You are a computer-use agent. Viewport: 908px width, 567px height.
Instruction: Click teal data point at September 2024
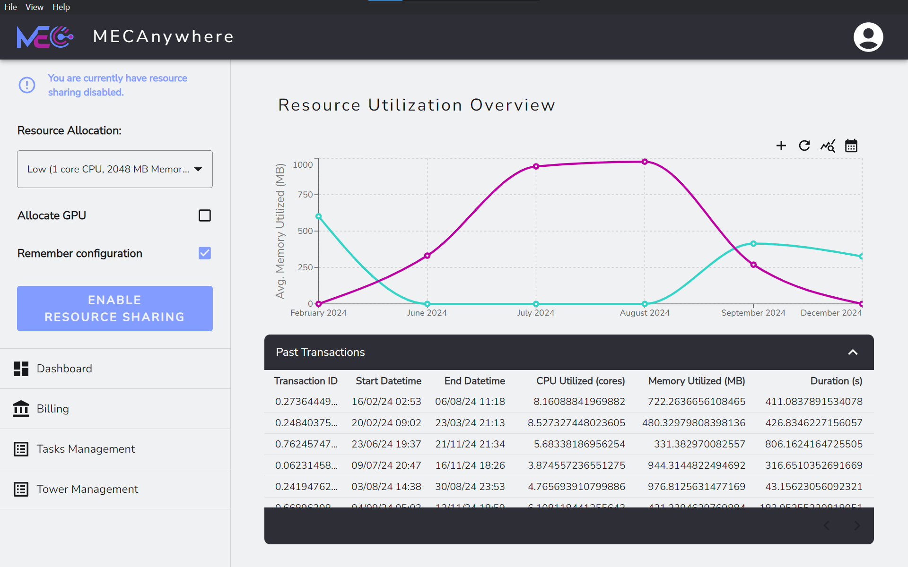point(753,244)
